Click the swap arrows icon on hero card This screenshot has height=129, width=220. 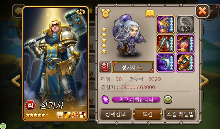[x=81, y=12]
